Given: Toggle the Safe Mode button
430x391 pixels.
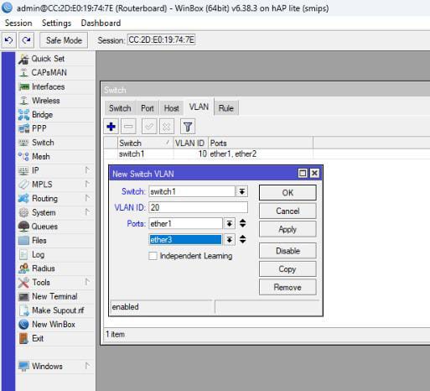Looking at the screenshot, I should [x=64, y=40].
